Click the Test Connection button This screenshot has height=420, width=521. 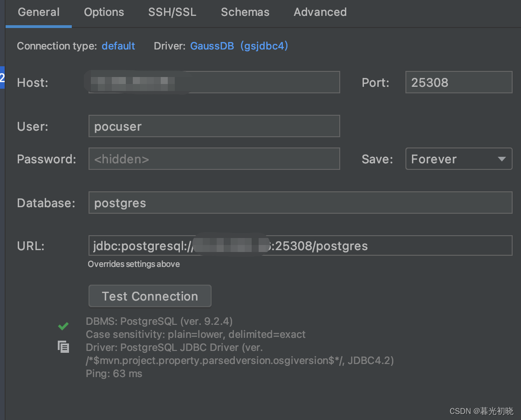click(150, 296)
